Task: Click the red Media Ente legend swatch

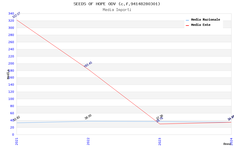Action: coord(187,26)
